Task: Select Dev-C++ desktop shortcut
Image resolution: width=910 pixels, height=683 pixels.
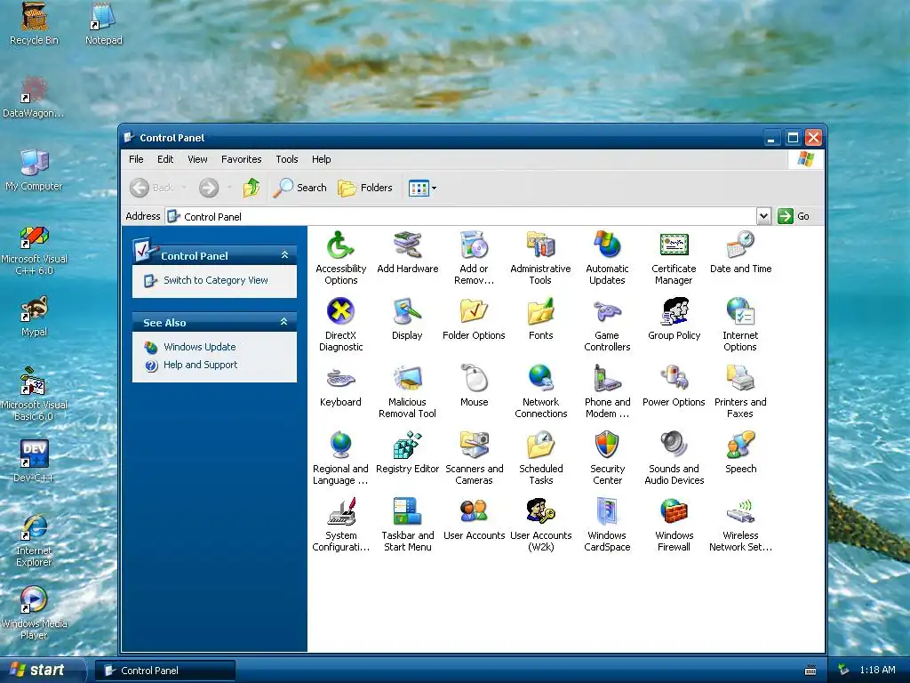Action: (34, 462)
